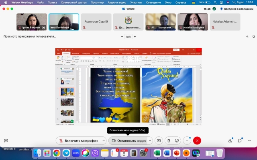
Task: Open the Совещание menu
Action: pos(153,2)
